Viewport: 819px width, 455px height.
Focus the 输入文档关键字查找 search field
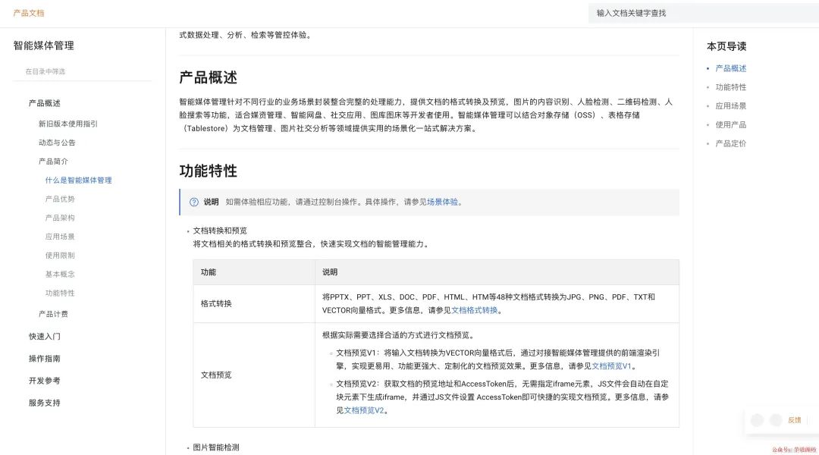tap(704, 13)
